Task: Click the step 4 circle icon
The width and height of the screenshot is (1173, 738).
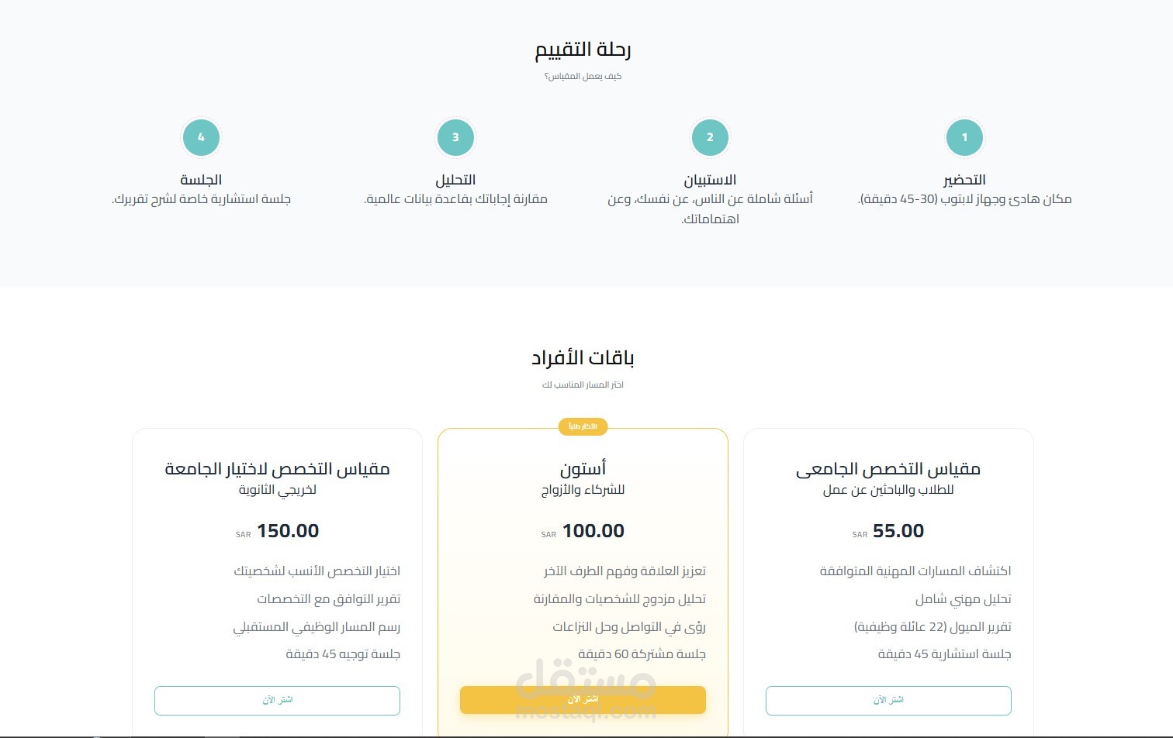Action: (201, 137)
